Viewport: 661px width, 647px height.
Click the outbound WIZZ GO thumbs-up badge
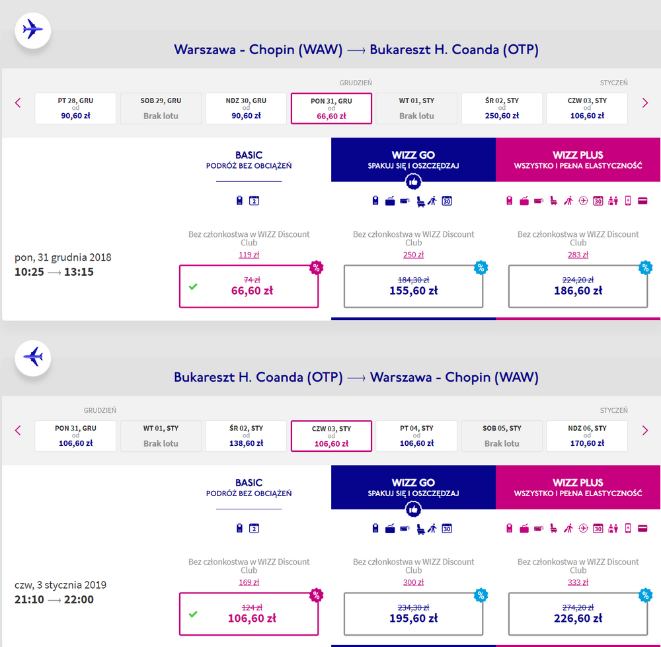[x=413, y=182]
